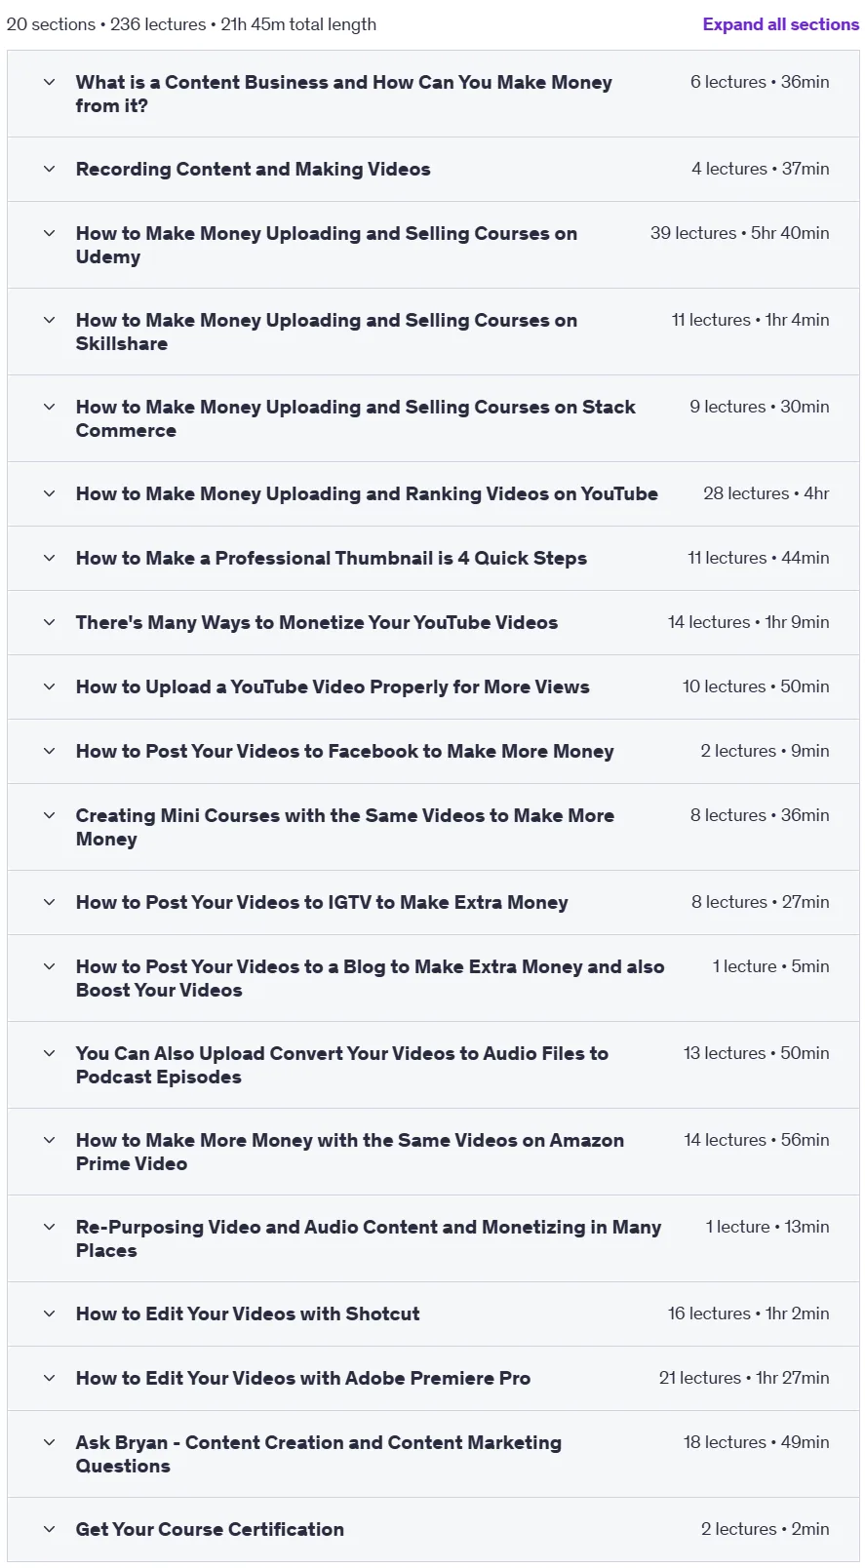
Task: Toggle the chevron for Ranking Videos on YouTube
Action: click(50, 493)
